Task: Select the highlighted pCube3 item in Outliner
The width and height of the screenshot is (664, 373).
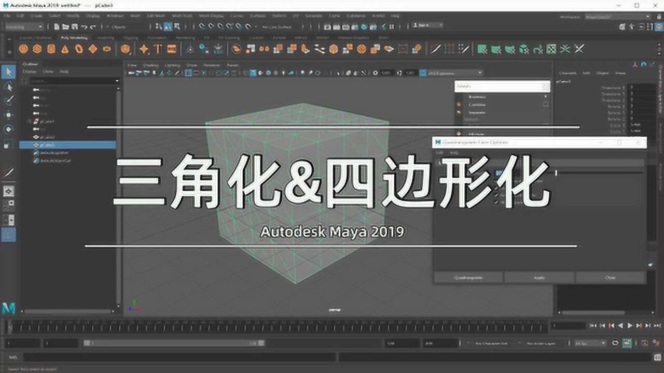Action: tap(67, 145)
